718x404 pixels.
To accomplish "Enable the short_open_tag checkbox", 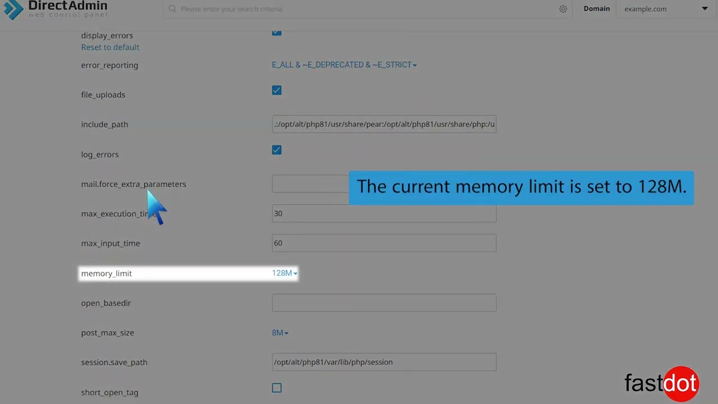I will coord(277,388).
